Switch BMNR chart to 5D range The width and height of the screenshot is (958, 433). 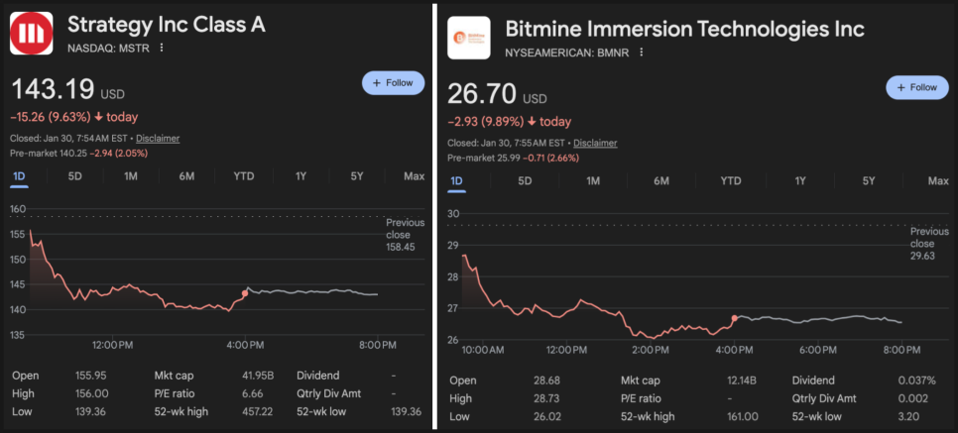coord(525,181)
